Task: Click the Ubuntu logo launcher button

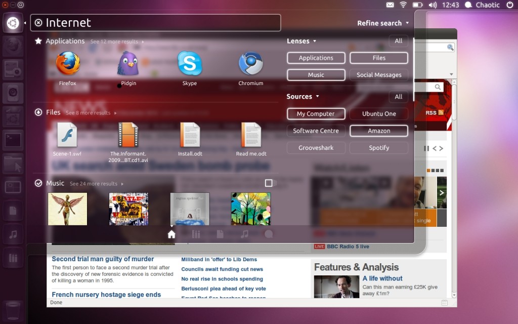Action: click(x=13, y=23)
